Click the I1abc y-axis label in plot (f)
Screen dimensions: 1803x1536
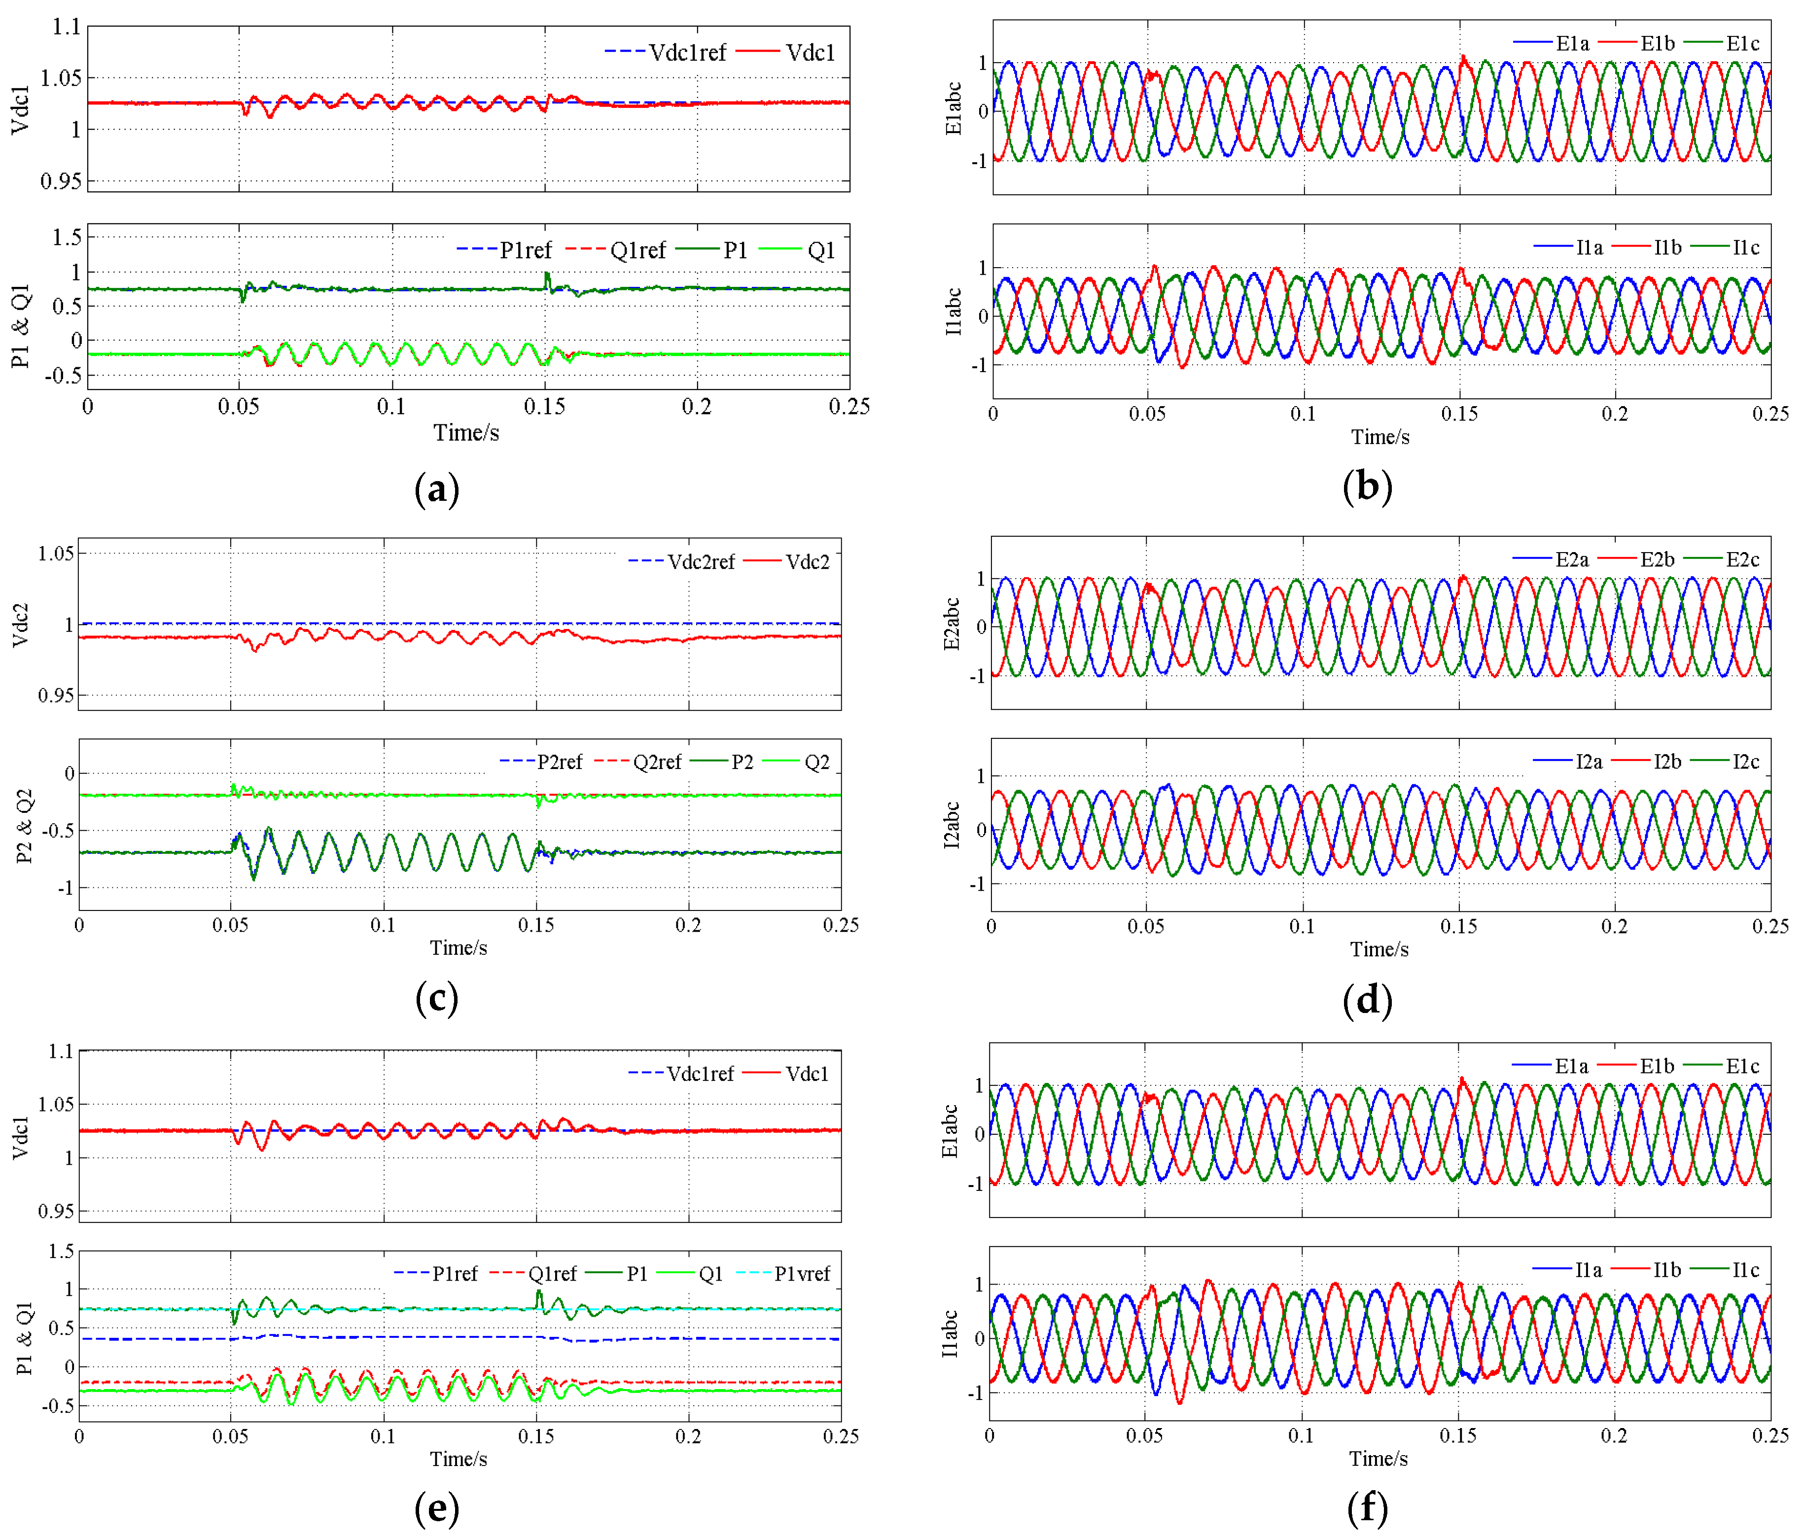point(950,1333)
